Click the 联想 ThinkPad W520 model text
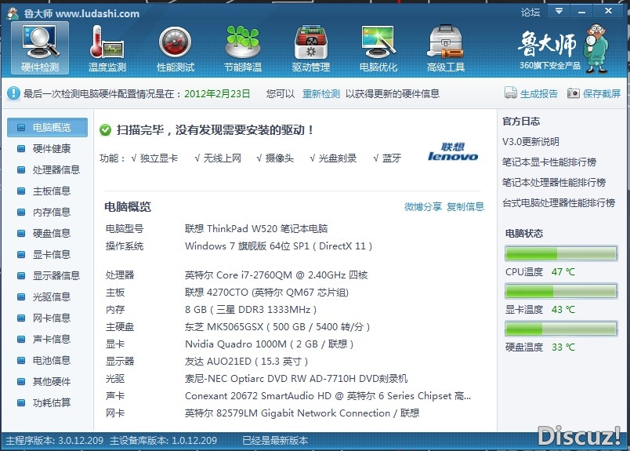The width and height of the screenshot is (630, 451). 256,229
